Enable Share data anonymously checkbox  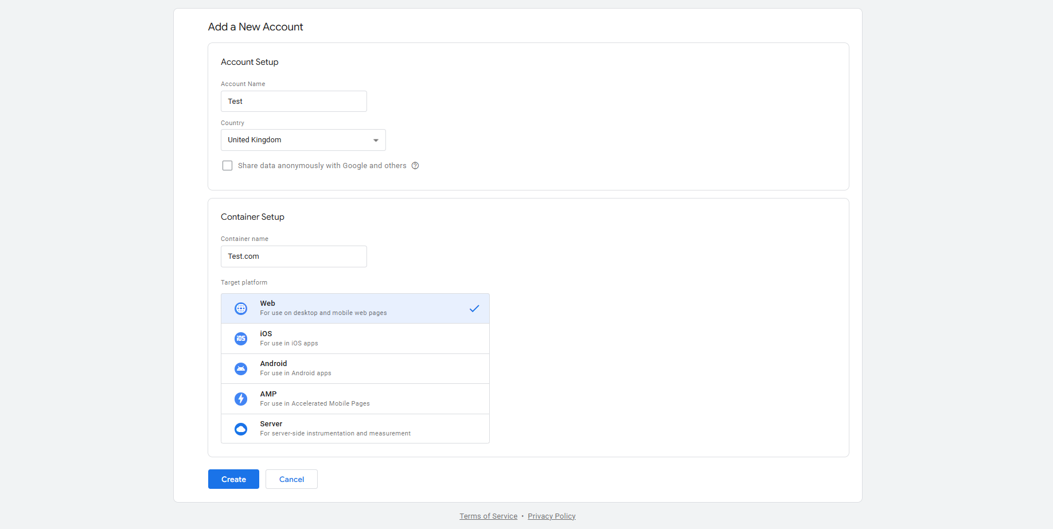tap(228, 166)
